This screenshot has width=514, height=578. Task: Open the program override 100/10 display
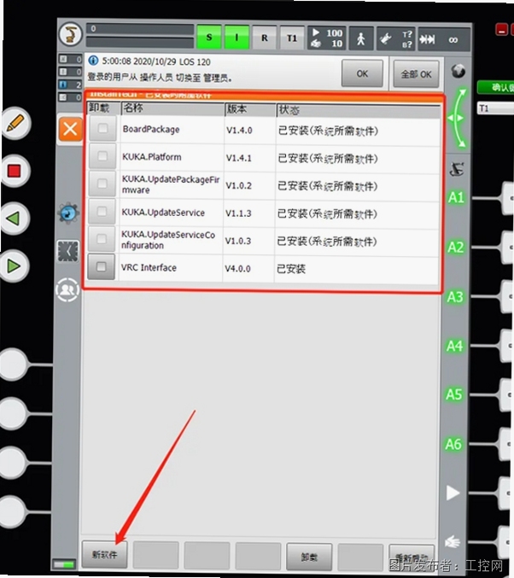click(327, 38)
